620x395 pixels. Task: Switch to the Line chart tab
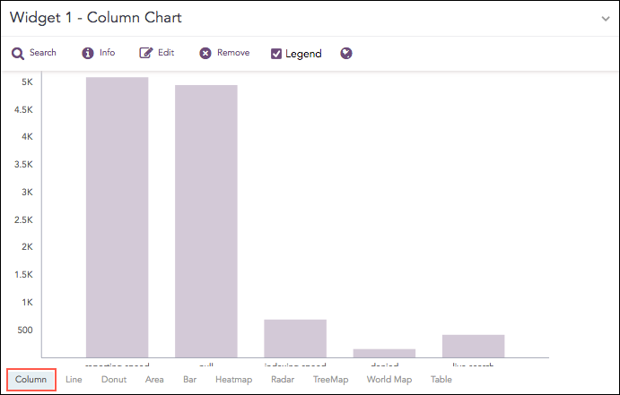[x=74, y=380]
